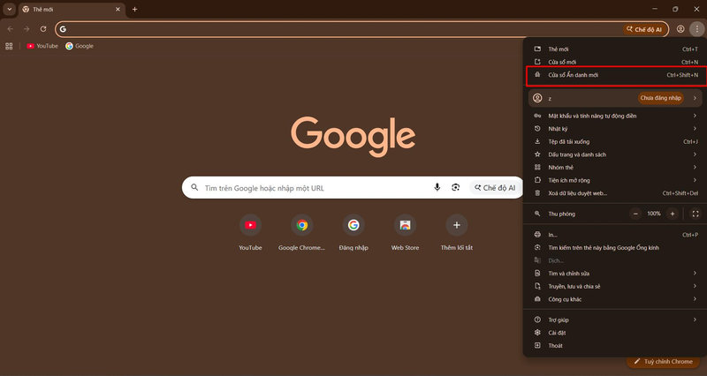Image resolution: width=707 pixels, height=376 pixels.
Task: Click 'Thêm lối tắt' add shortcut button
Action: (x=457, y=233)
